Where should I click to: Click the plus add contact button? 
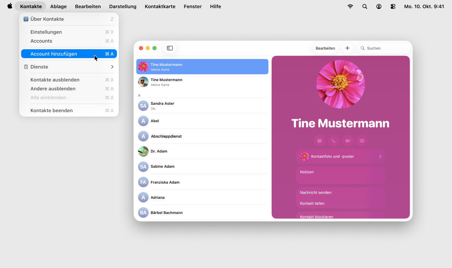tap(347, 48)
